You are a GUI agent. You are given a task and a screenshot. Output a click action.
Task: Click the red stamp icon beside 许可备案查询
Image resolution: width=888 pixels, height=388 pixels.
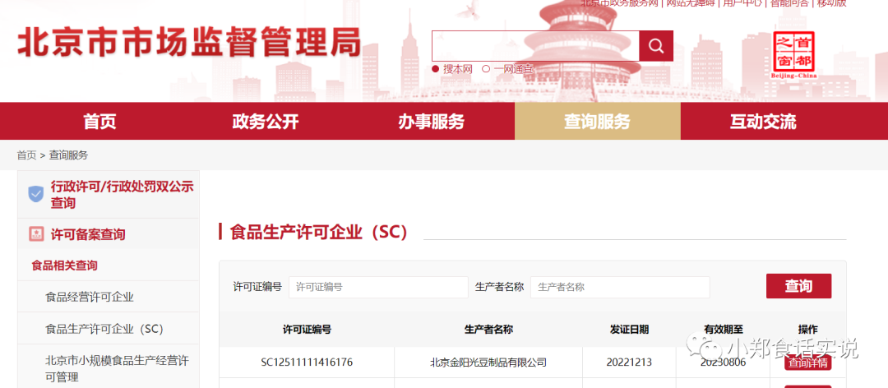pos(36,234)
